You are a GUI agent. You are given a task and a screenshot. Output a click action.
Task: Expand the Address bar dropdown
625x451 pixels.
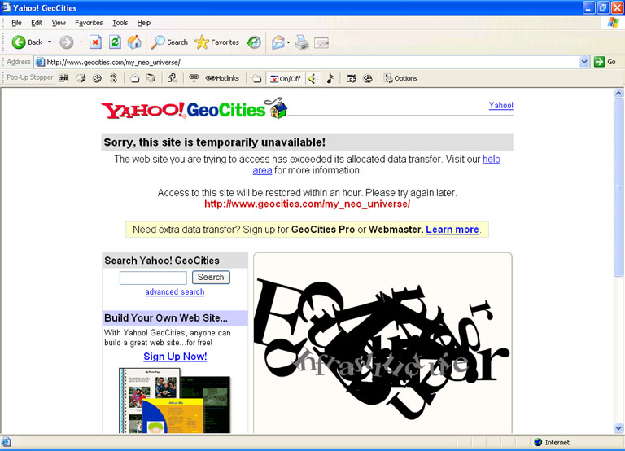(584, 62)
